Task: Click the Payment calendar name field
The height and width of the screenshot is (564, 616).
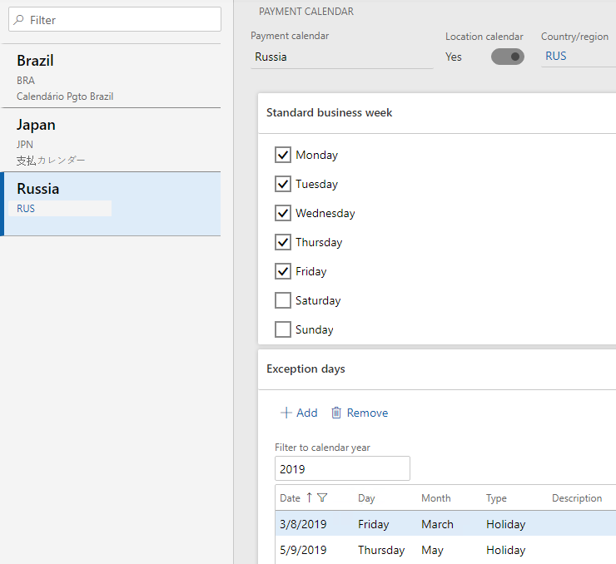Action: click(341, 57)
